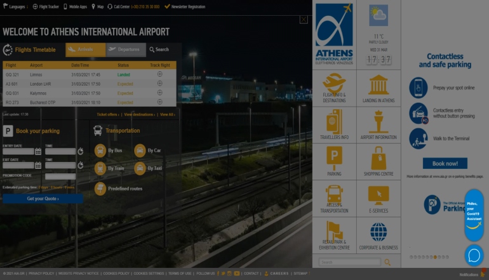The height and width of the screenshot is (280, 489).
Task: Open Travellers Info tile
Action: [x=334, y=124]
